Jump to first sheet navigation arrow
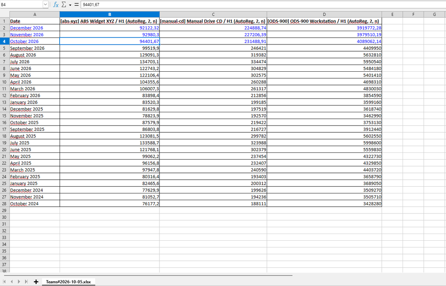Viewport: 446px width, 286px height. tap(4, 281)
